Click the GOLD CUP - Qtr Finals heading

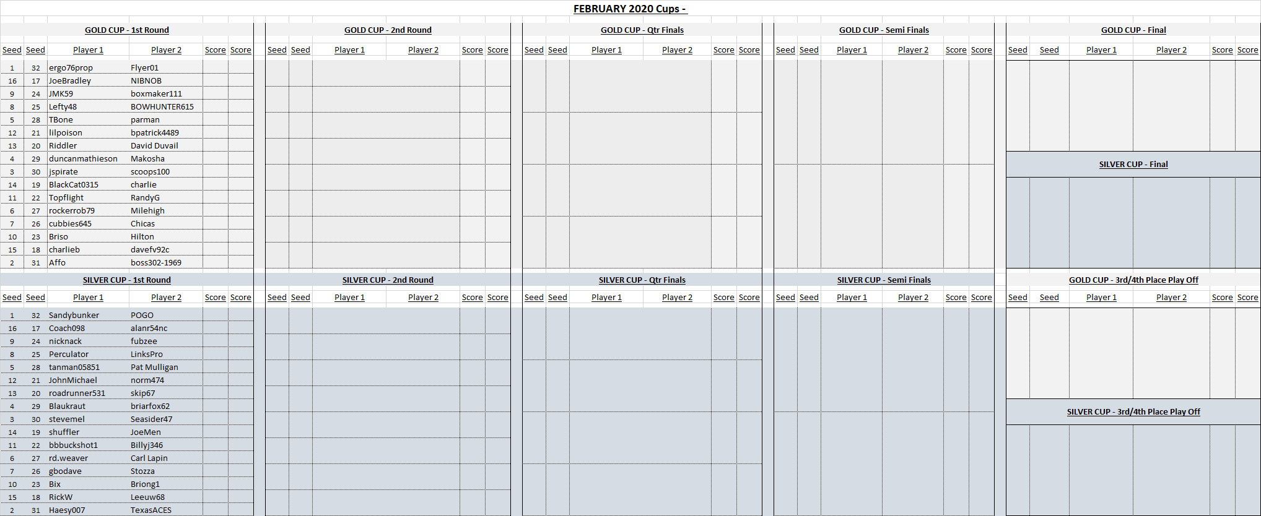click(642, 30)
